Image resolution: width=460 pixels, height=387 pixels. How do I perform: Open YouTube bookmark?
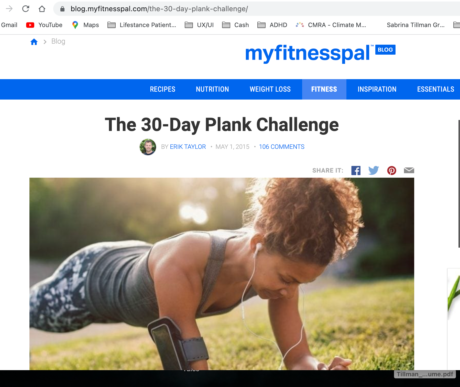(44, 25)
